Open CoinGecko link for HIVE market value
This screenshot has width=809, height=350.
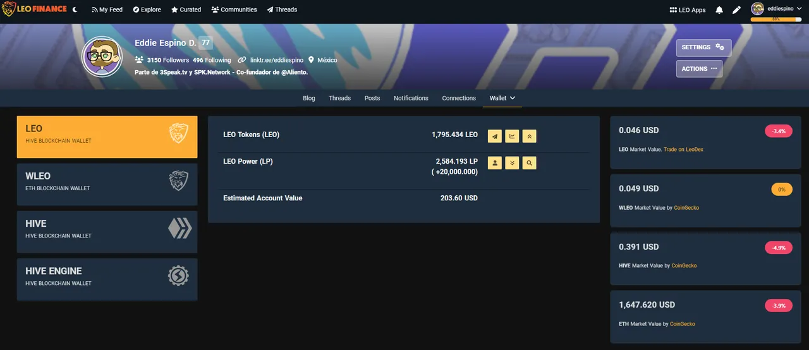[x=684, y=266]
